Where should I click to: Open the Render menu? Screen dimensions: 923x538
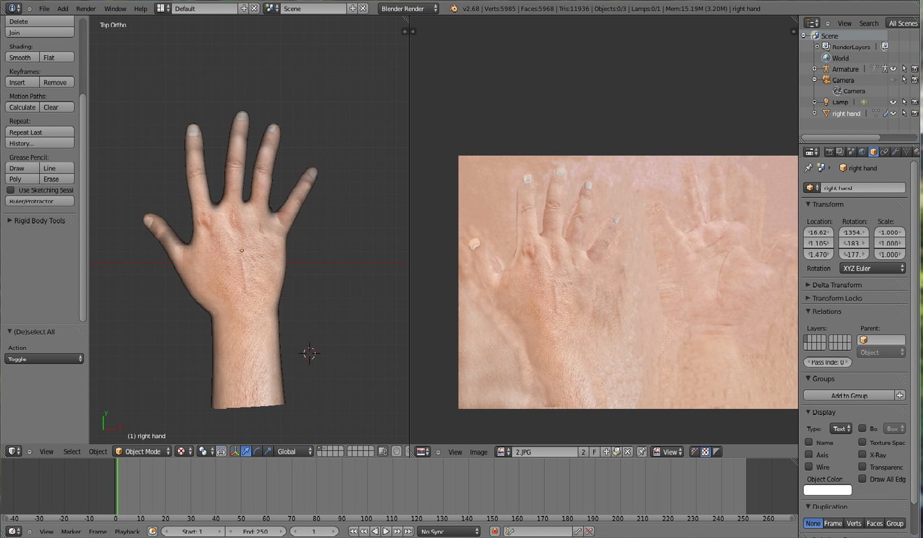[x=86, y=9]
